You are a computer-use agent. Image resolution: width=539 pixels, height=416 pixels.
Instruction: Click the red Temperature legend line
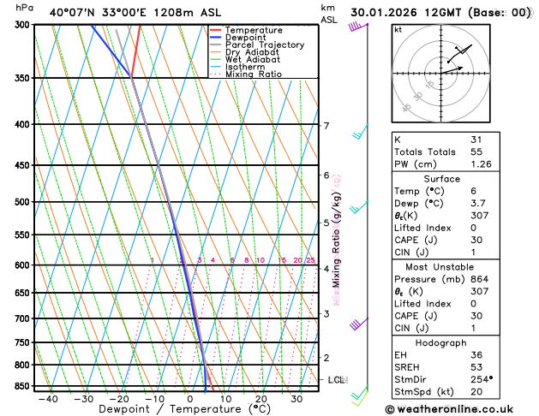[216, 30]
